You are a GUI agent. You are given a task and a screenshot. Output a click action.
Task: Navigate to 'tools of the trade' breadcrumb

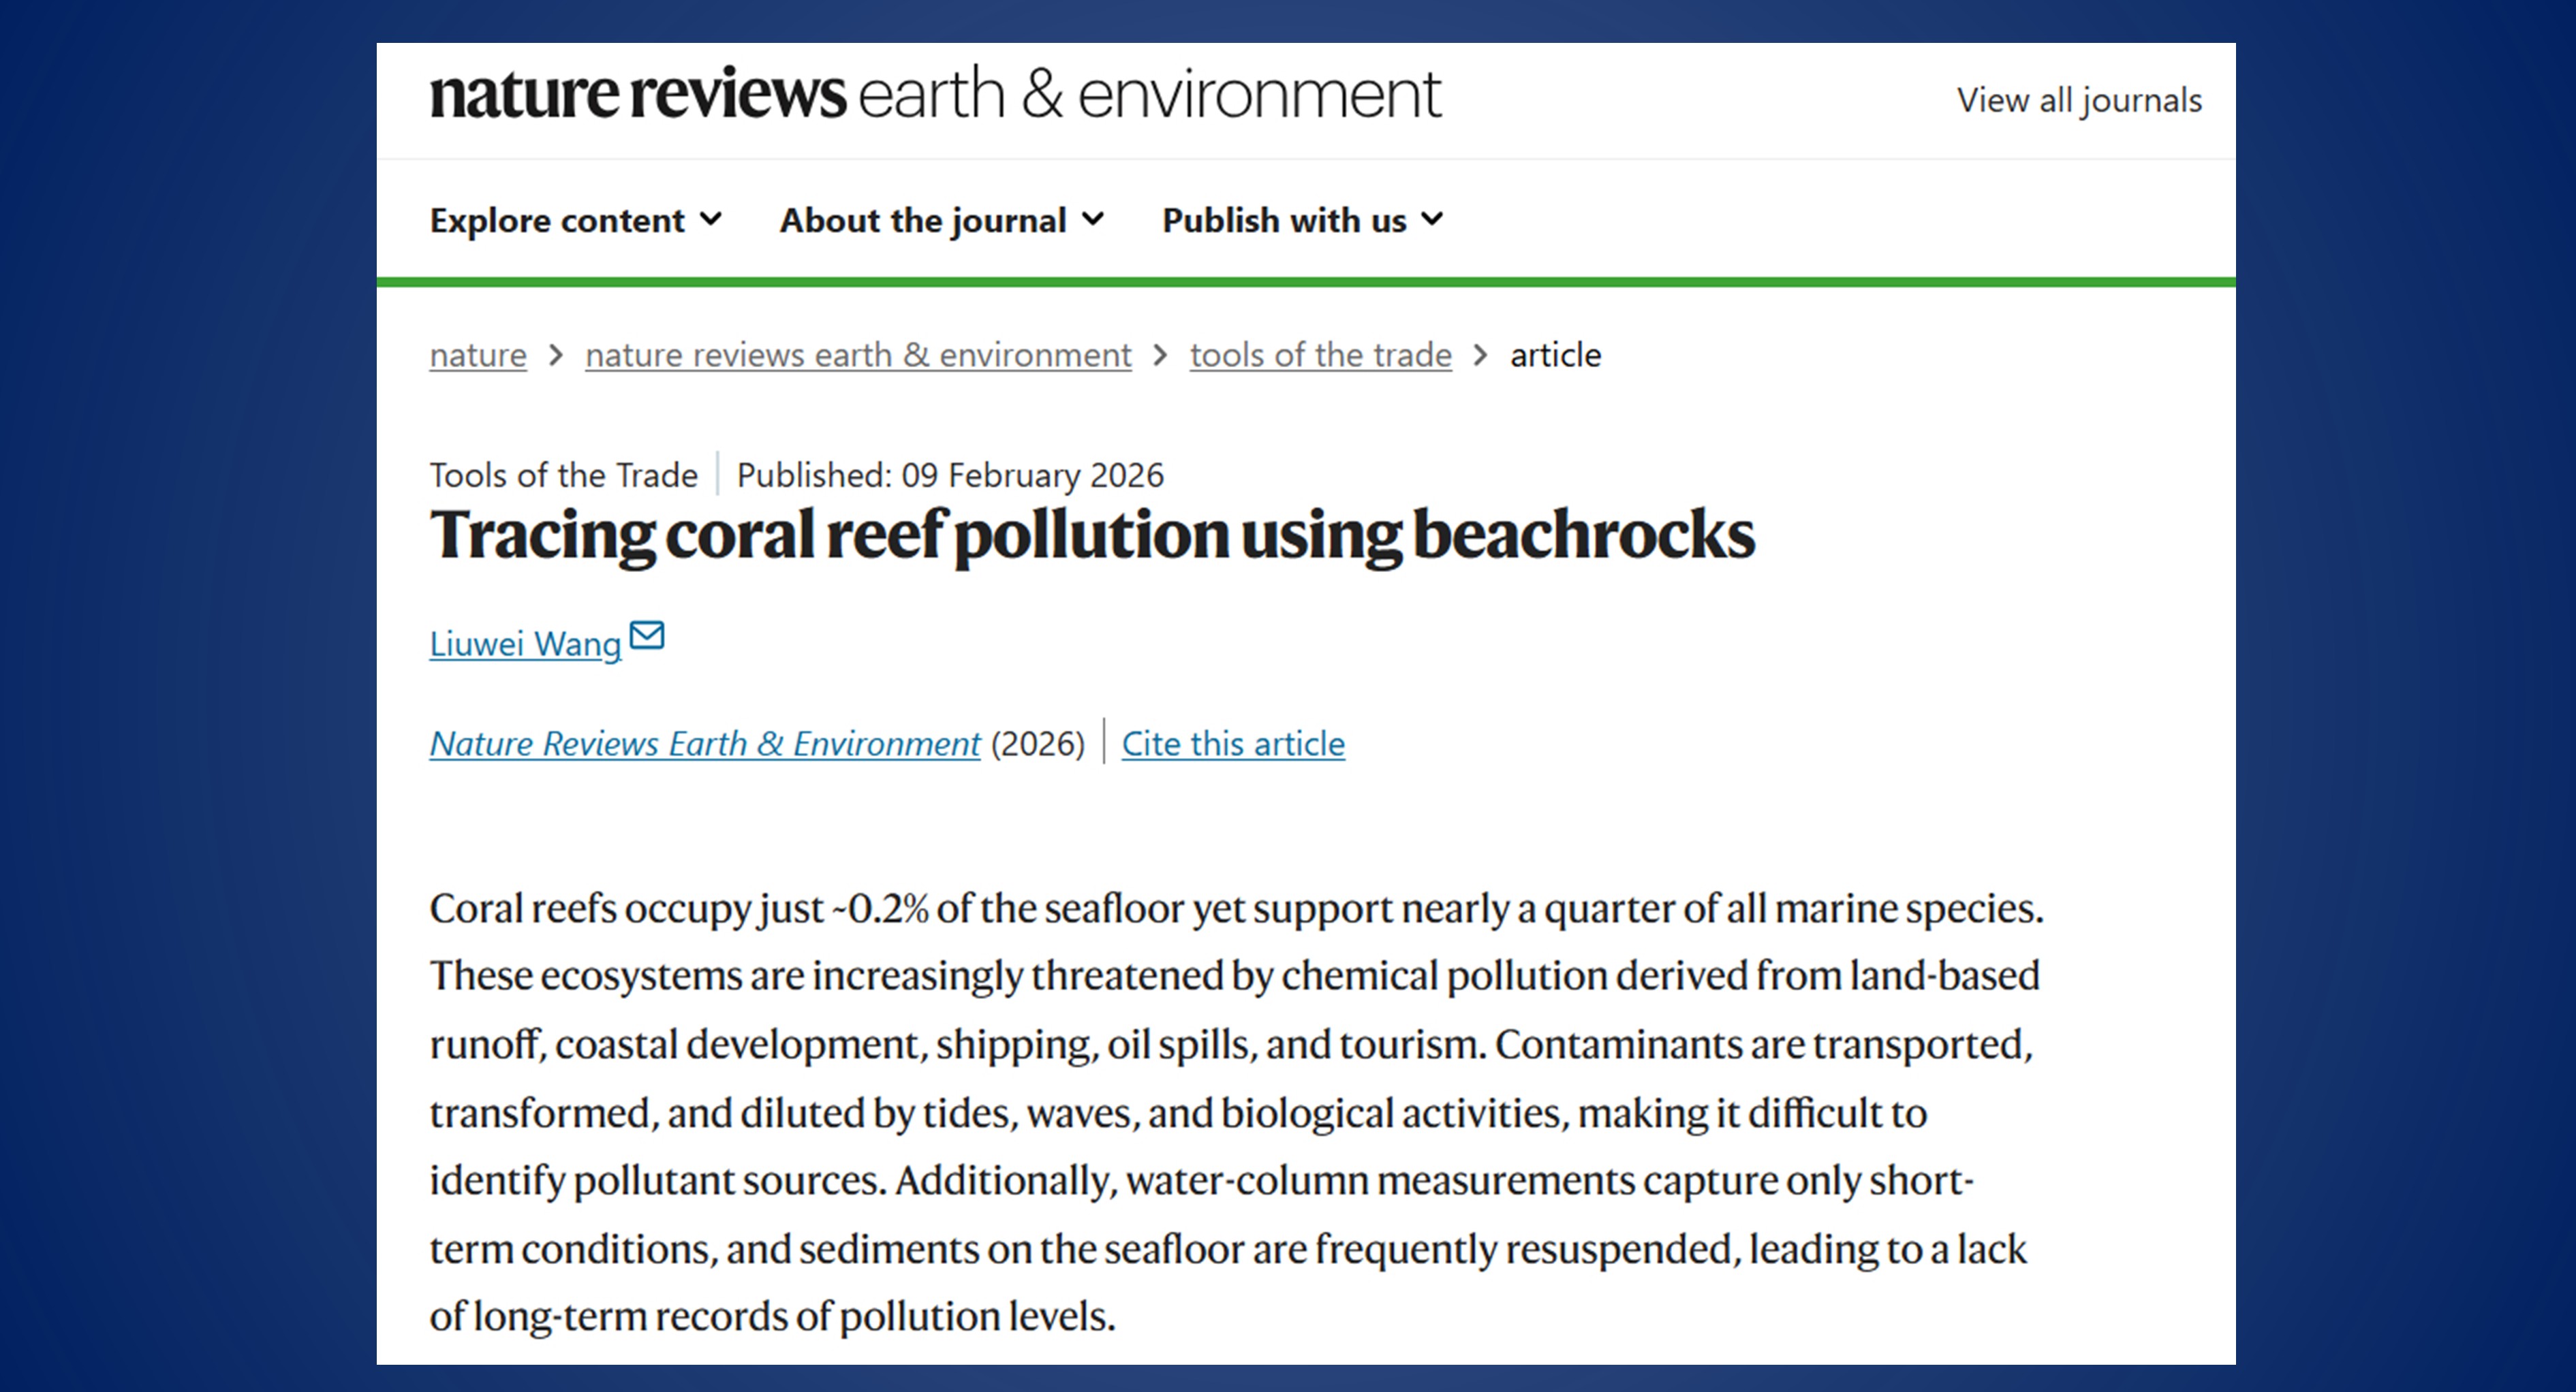pos(1320,355)
